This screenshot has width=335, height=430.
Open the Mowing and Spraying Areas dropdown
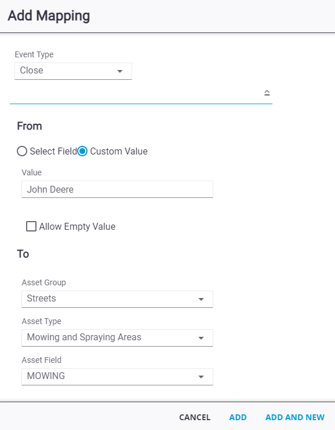117,338
